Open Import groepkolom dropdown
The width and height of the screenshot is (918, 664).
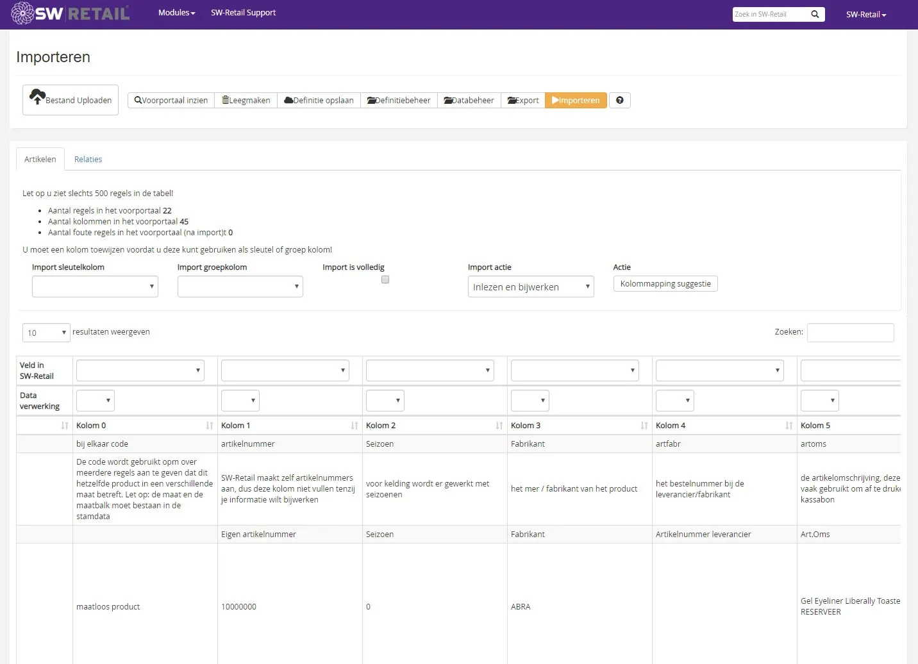pyautogui.click(x=240, y=286)
